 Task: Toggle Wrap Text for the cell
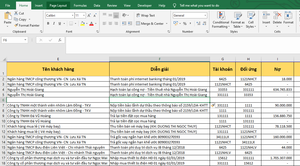(146, 16)
